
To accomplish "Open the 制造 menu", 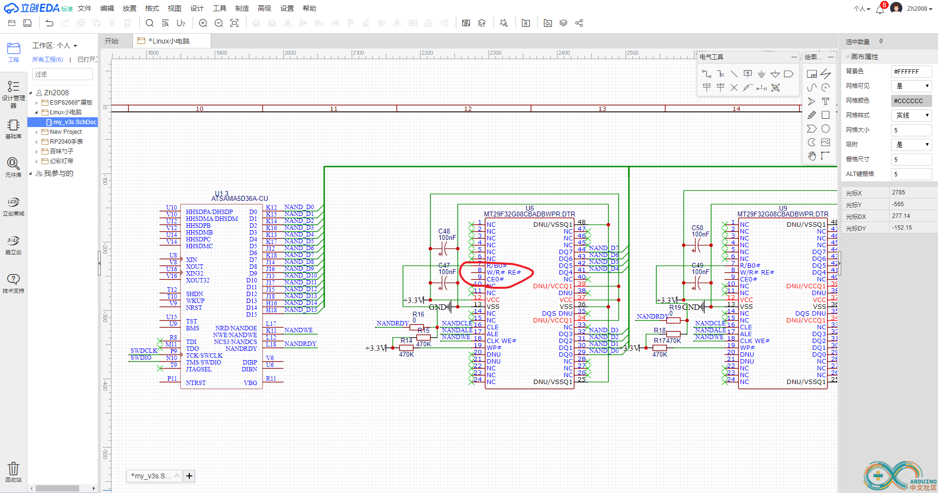I will tap(242, 8).
